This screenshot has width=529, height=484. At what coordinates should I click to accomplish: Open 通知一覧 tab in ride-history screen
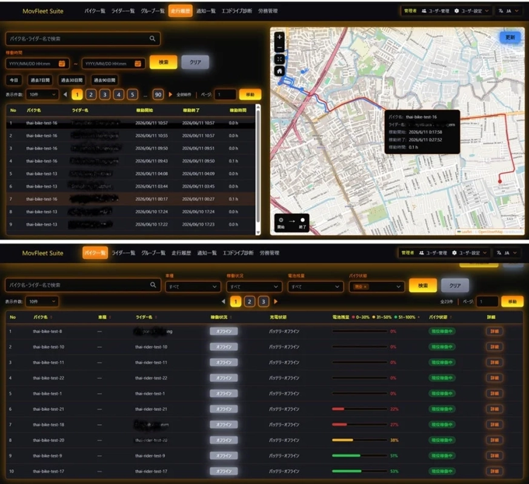point(206,11)
